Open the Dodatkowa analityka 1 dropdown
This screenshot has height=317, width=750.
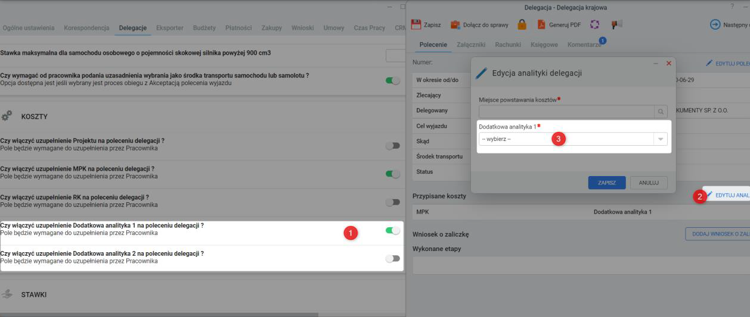(573, 139)
